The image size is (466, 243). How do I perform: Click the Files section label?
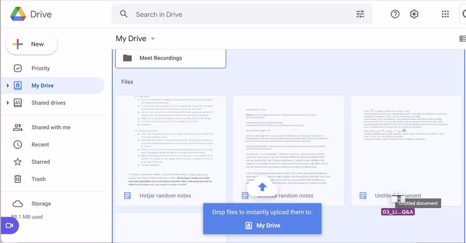pyautogui.click(x=127, y=82)
